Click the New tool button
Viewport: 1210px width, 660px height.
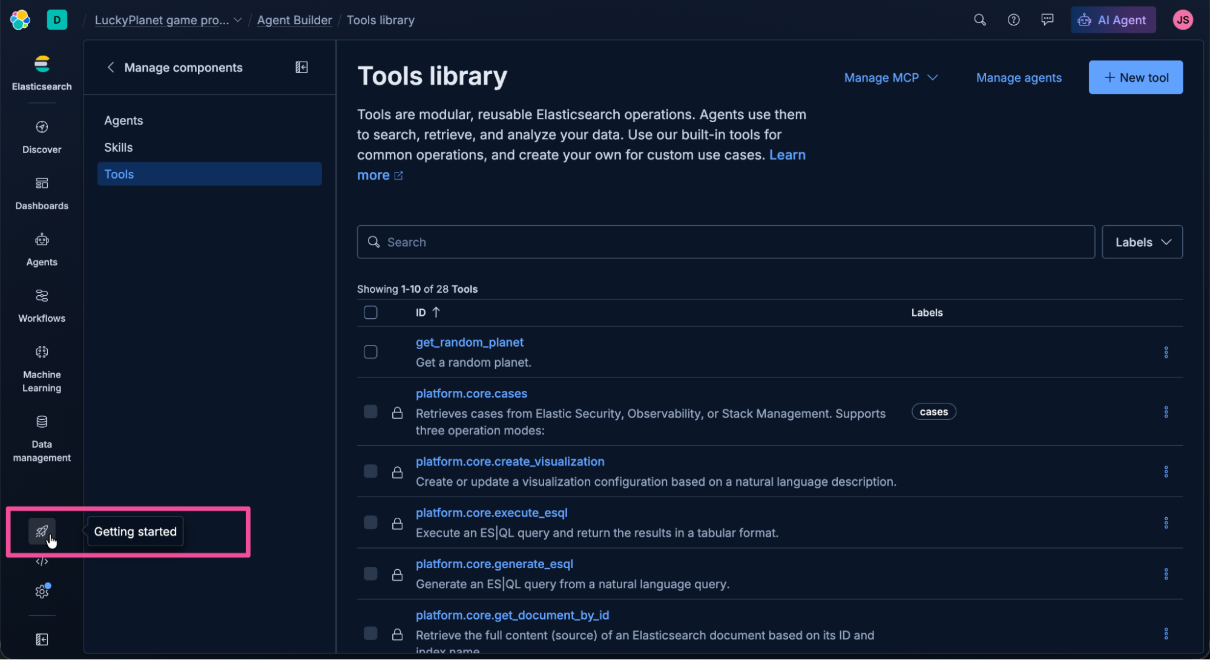pos(1136,77)
